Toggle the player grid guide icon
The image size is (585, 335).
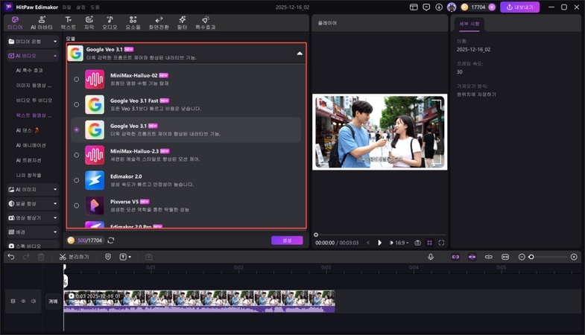pyautogui.click(x=429, y=243)
